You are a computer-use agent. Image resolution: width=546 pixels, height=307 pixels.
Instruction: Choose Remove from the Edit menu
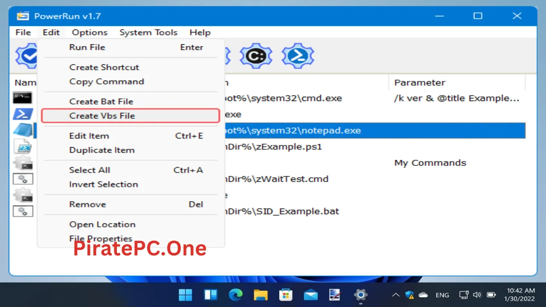[x=131, y=204]
